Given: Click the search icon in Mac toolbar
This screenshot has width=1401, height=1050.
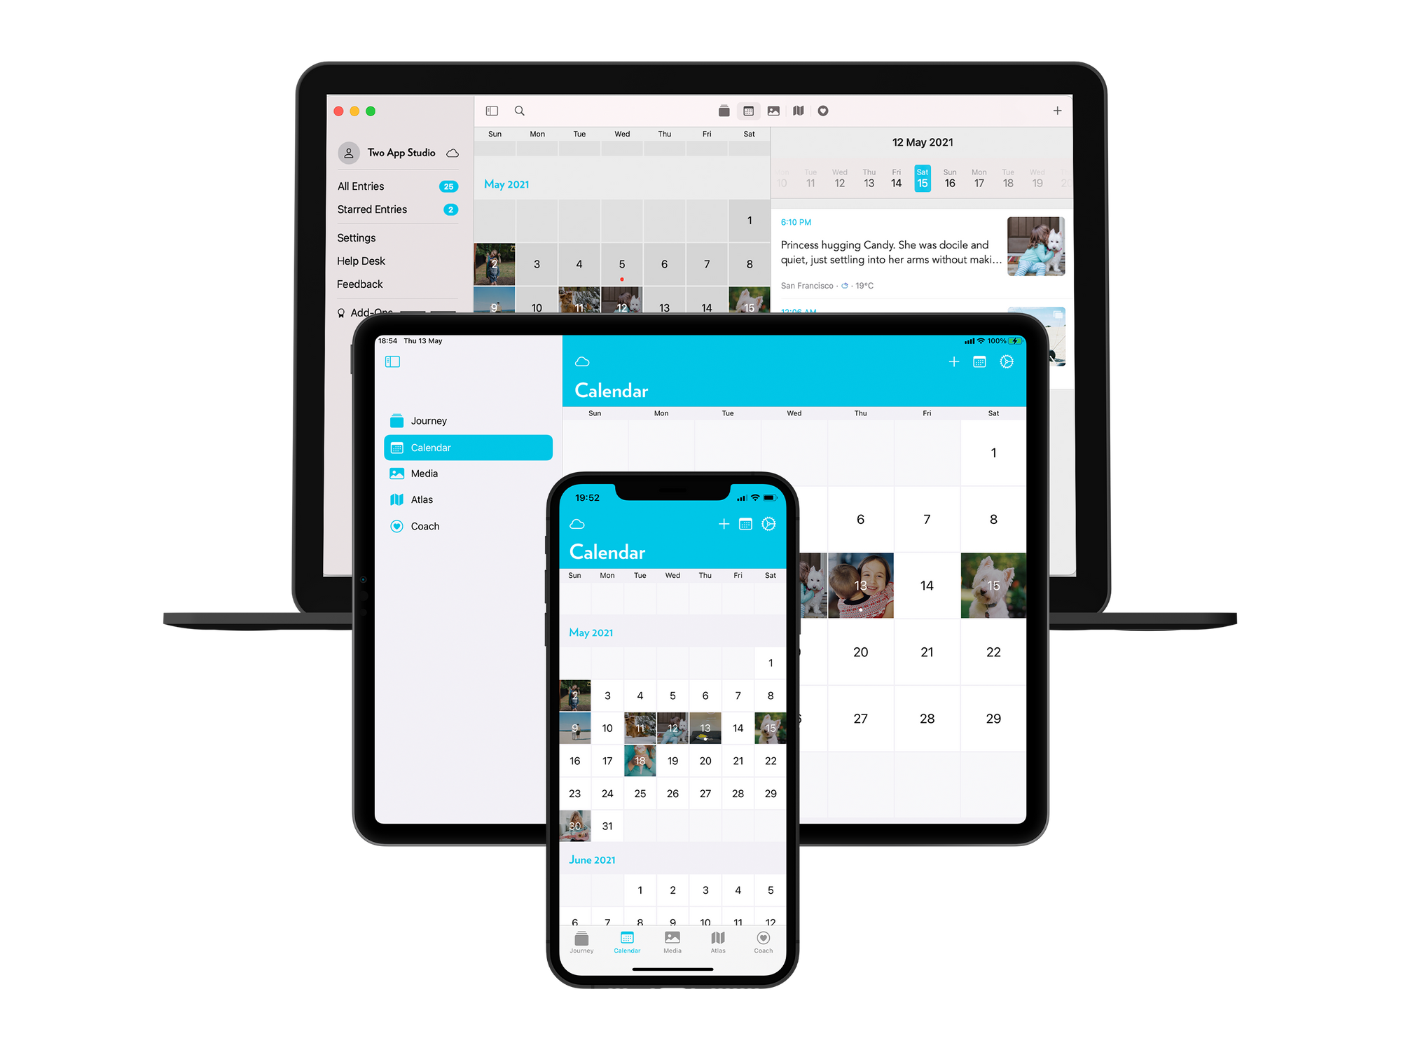Looking at the screenshot, I should 518,110.
